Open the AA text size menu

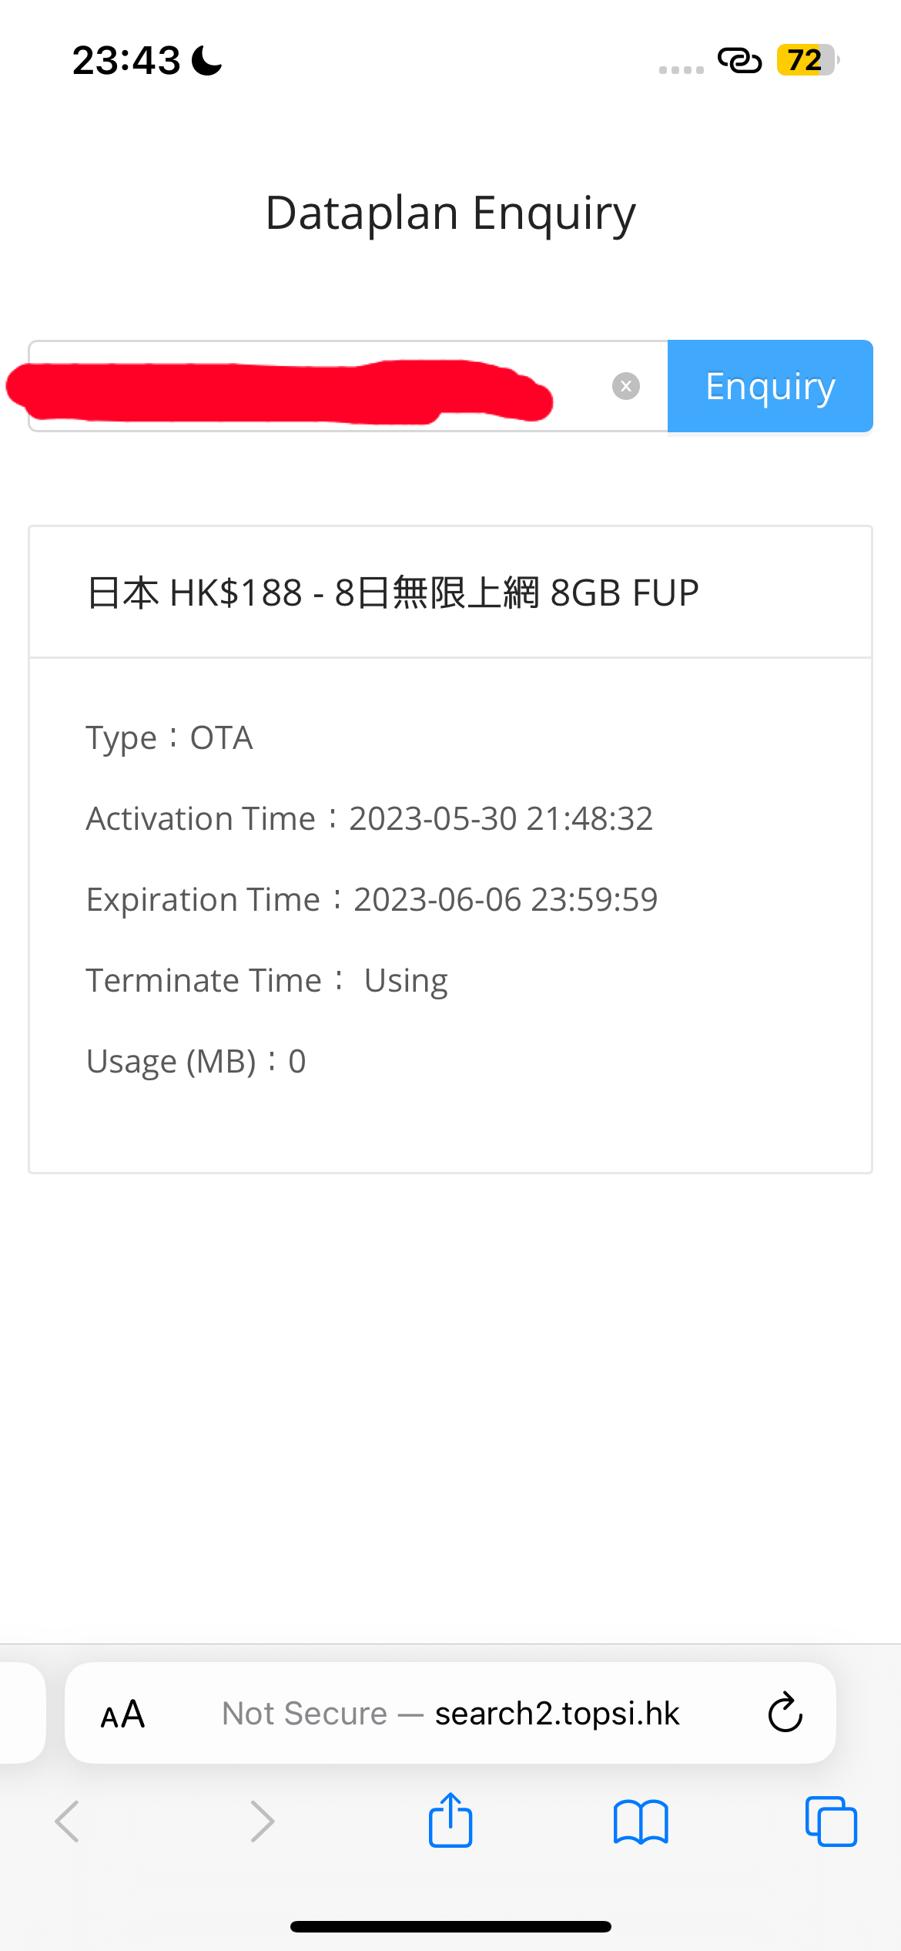123,1714
